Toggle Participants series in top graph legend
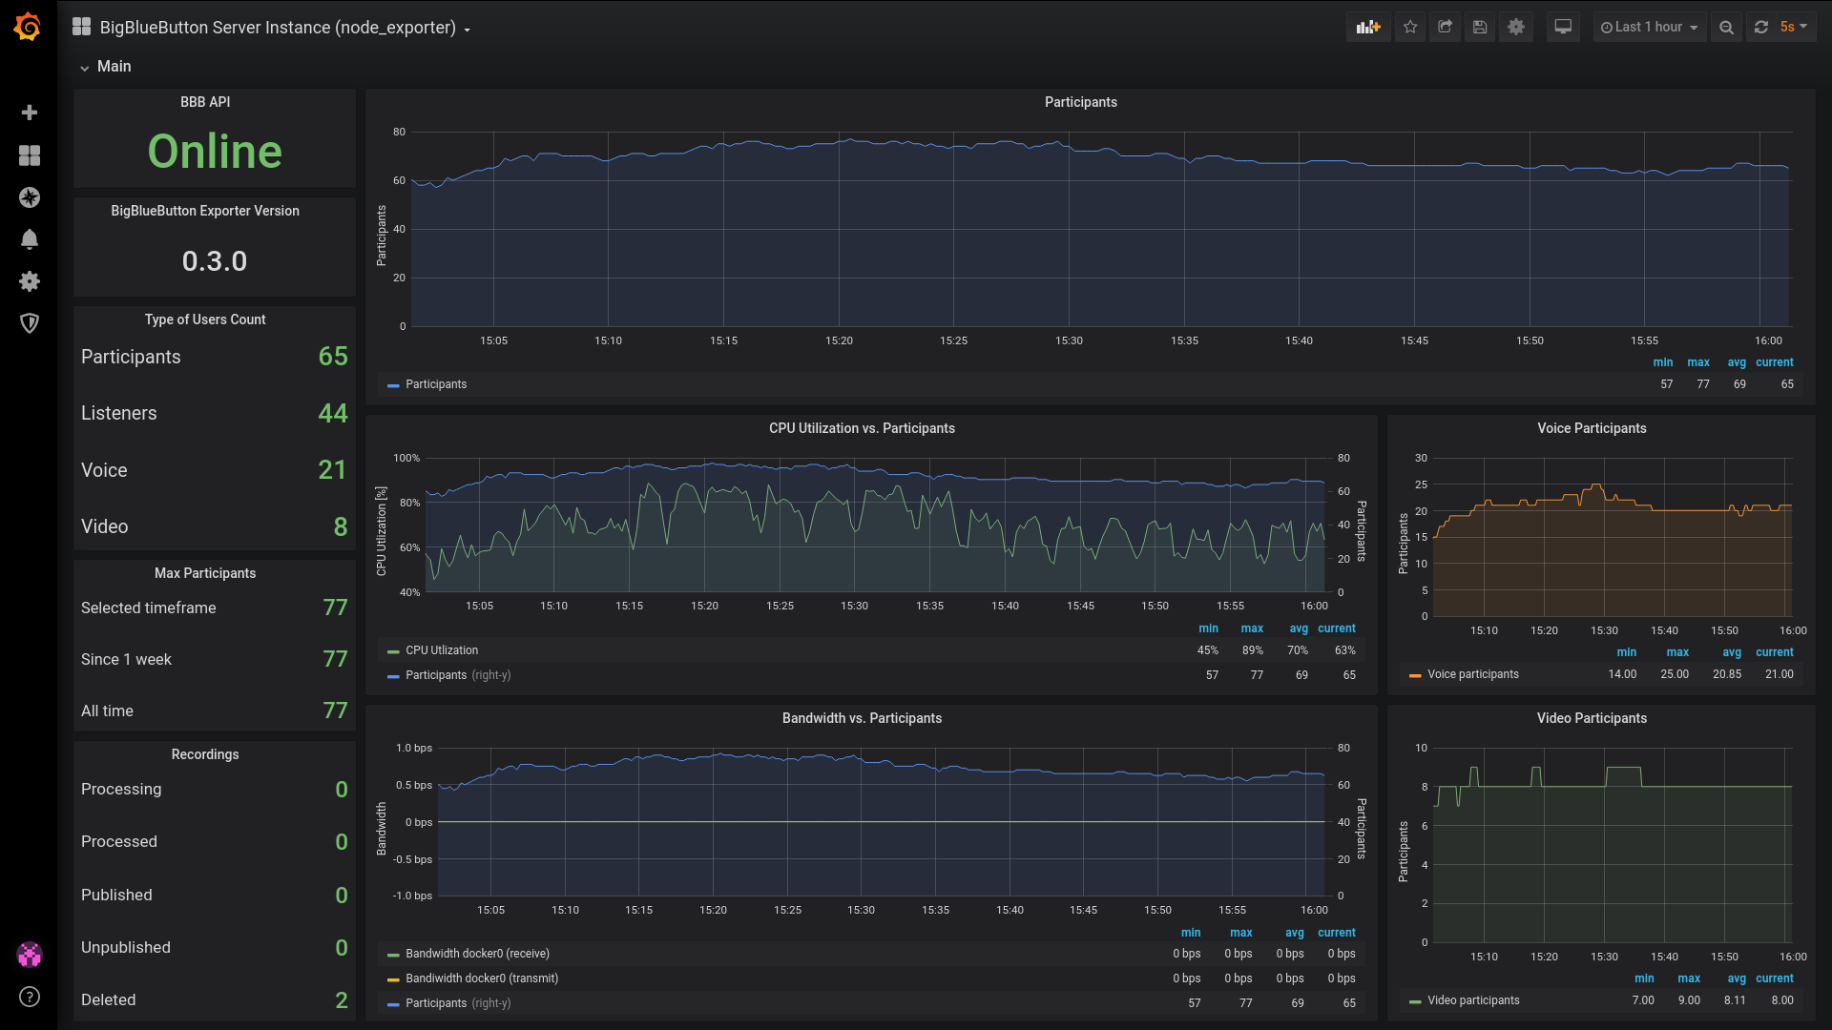The height and width of the screenshot is (1030, 1832). 436,384
